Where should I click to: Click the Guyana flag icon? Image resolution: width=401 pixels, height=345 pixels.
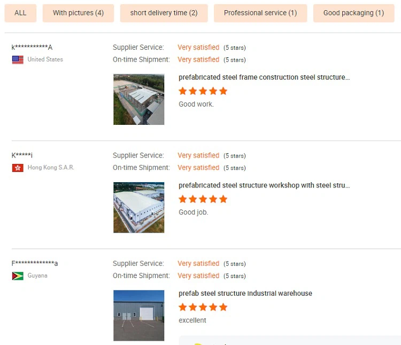[x=18, y=276]
